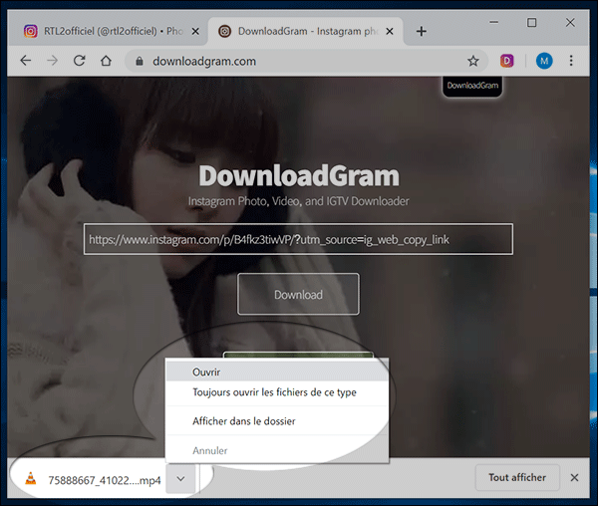Screen dimensions: 598x506
Task: Open the user profile avatar icon
Action: (x=544, y=61)
